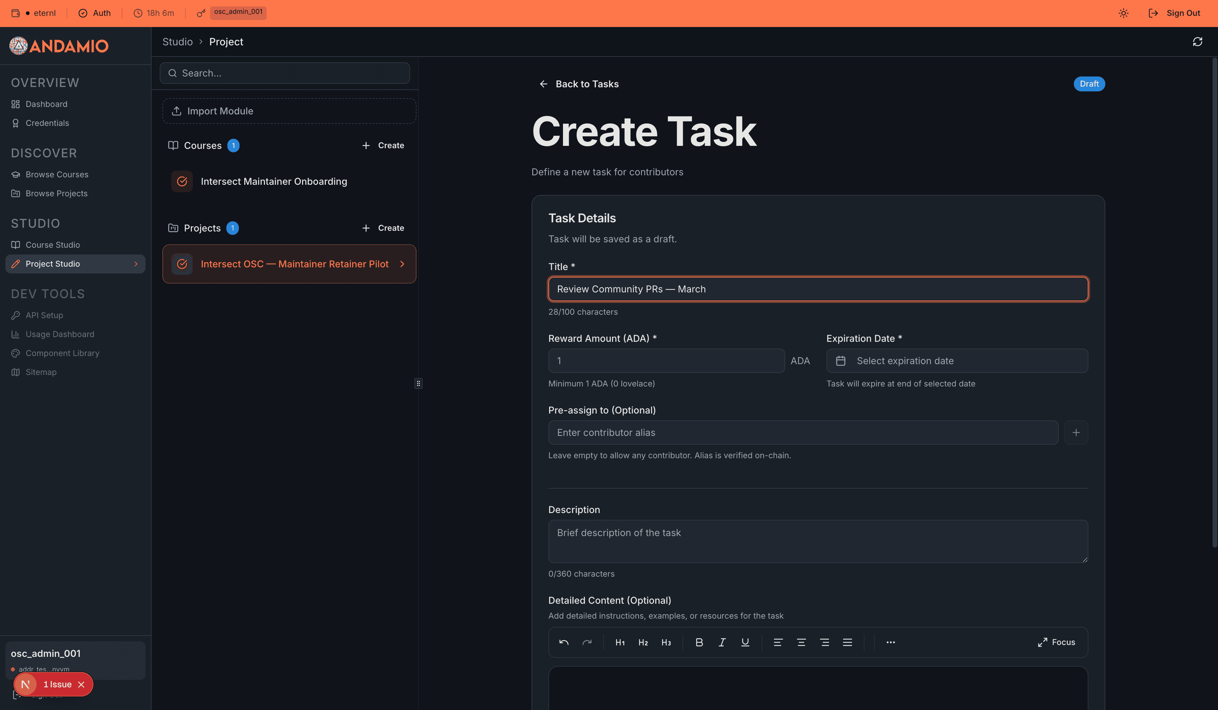Select the Bold formatting icon
Image resolution: width=1218 pixels, height=710 pixels.
[x=699, y=642]
